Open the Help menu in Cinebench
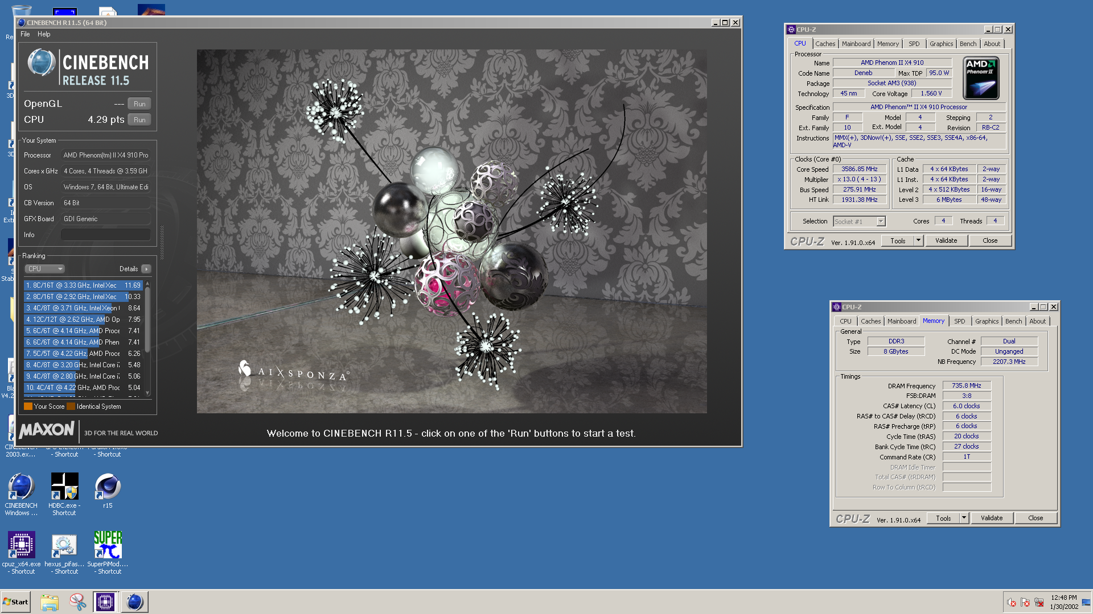Screen dimensions: 1093x614 (44, 34)
